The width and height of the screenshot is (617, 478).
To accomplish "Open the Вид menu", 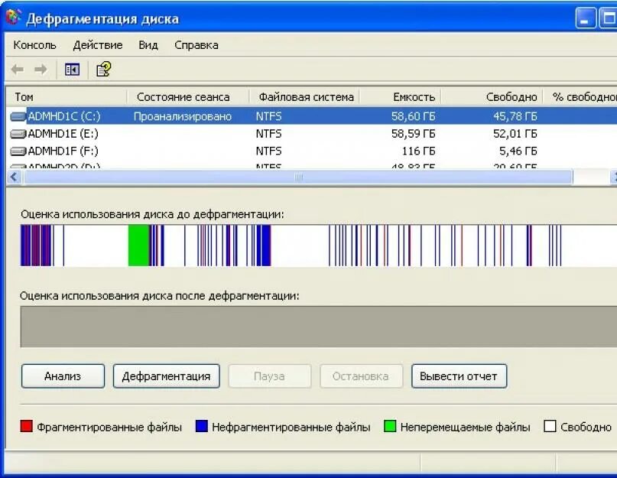I will (148, 44).
